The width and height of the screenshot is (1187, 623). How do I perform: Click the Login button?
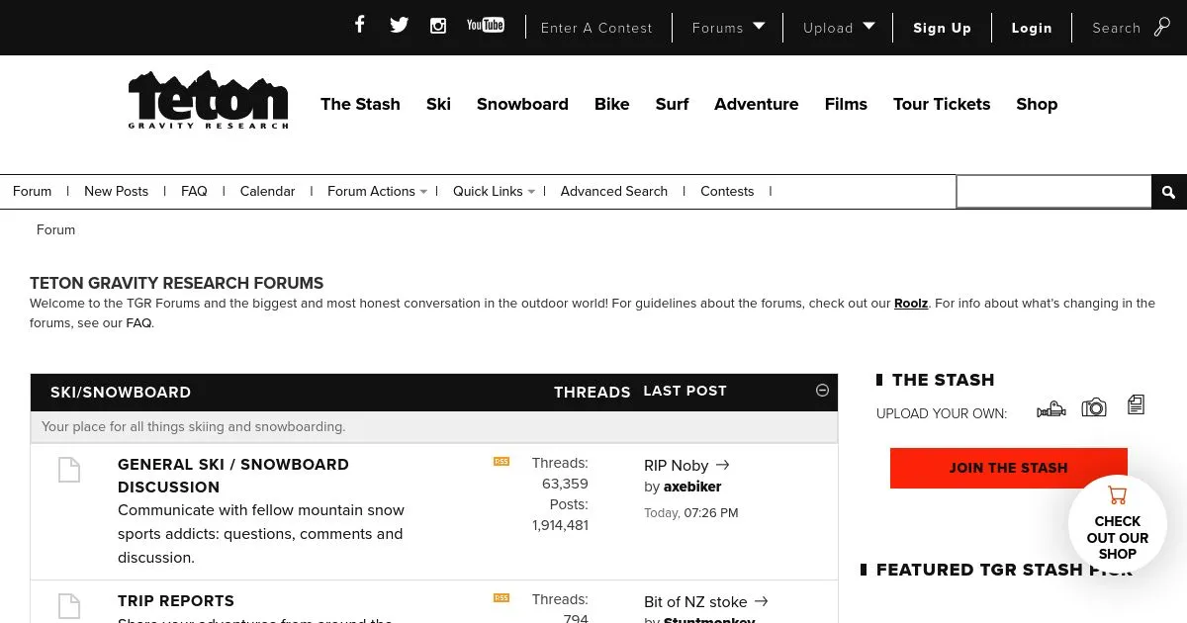[x=1032, y=28]
